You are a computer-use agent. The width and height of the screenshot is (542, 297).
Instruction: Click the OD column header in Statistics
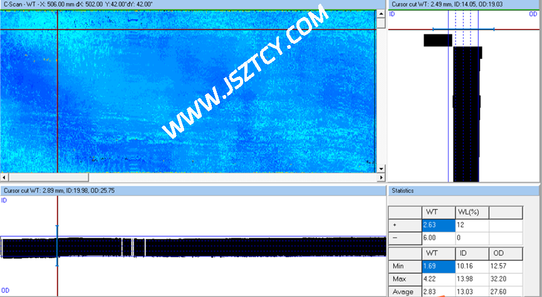(x=504, y=253)
